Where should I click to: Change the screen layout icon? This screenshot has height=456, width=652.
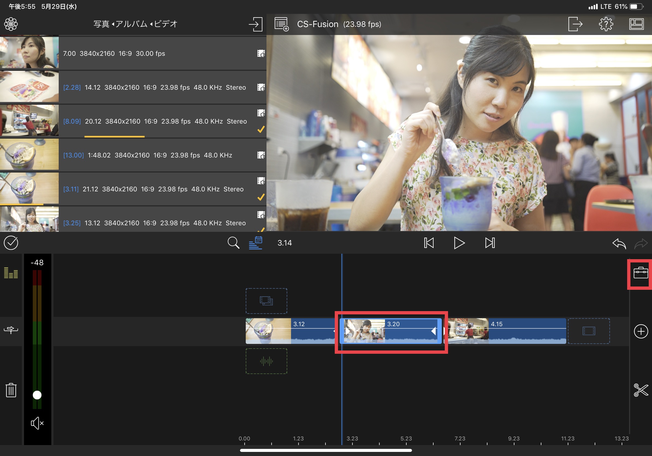[636, 24]
